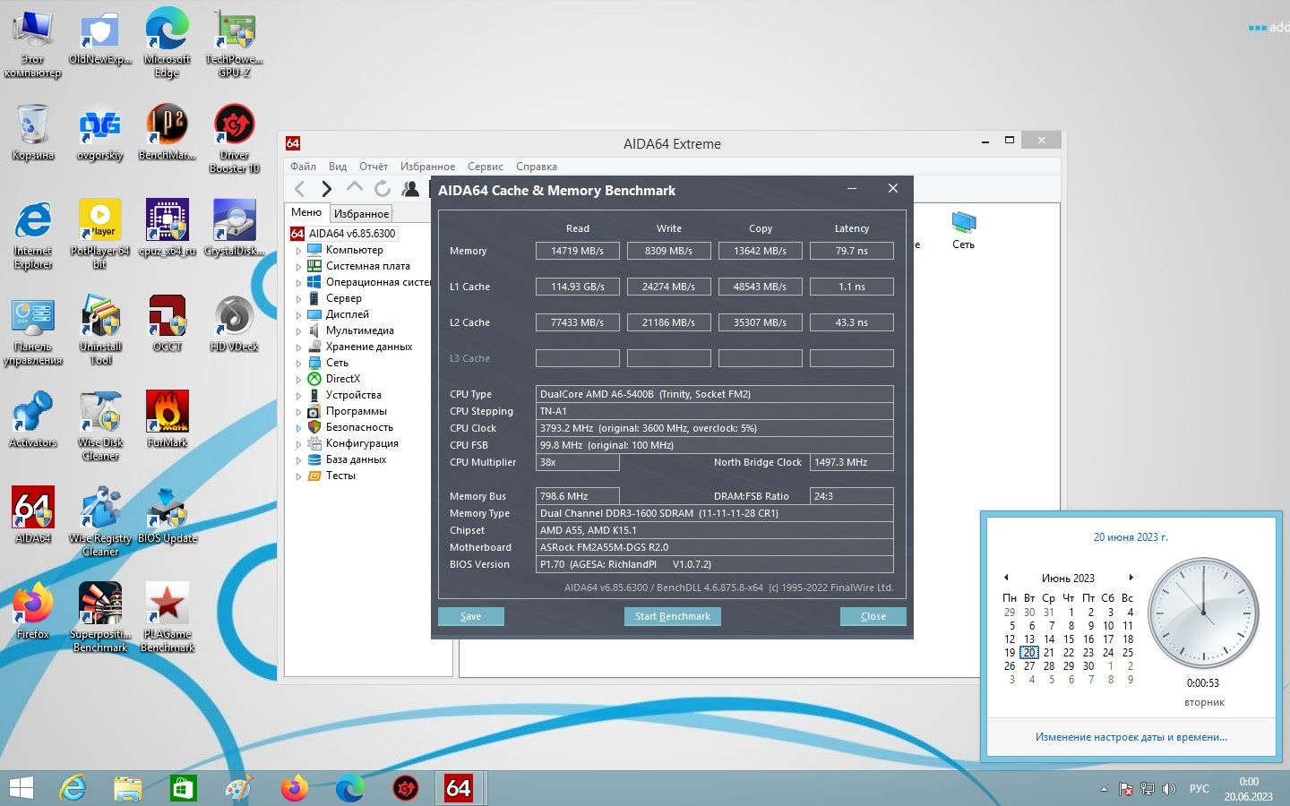Go to previous month in calendar

click(1007, 578)
